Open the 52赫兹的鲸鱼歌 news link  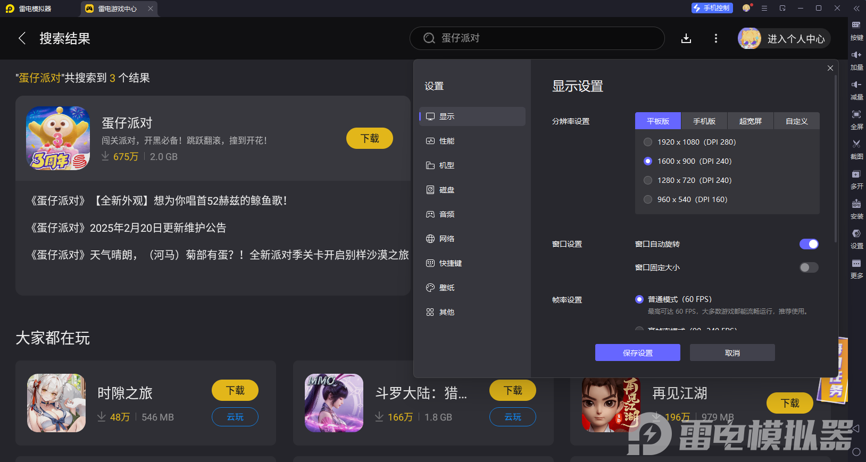click(159, 200)
